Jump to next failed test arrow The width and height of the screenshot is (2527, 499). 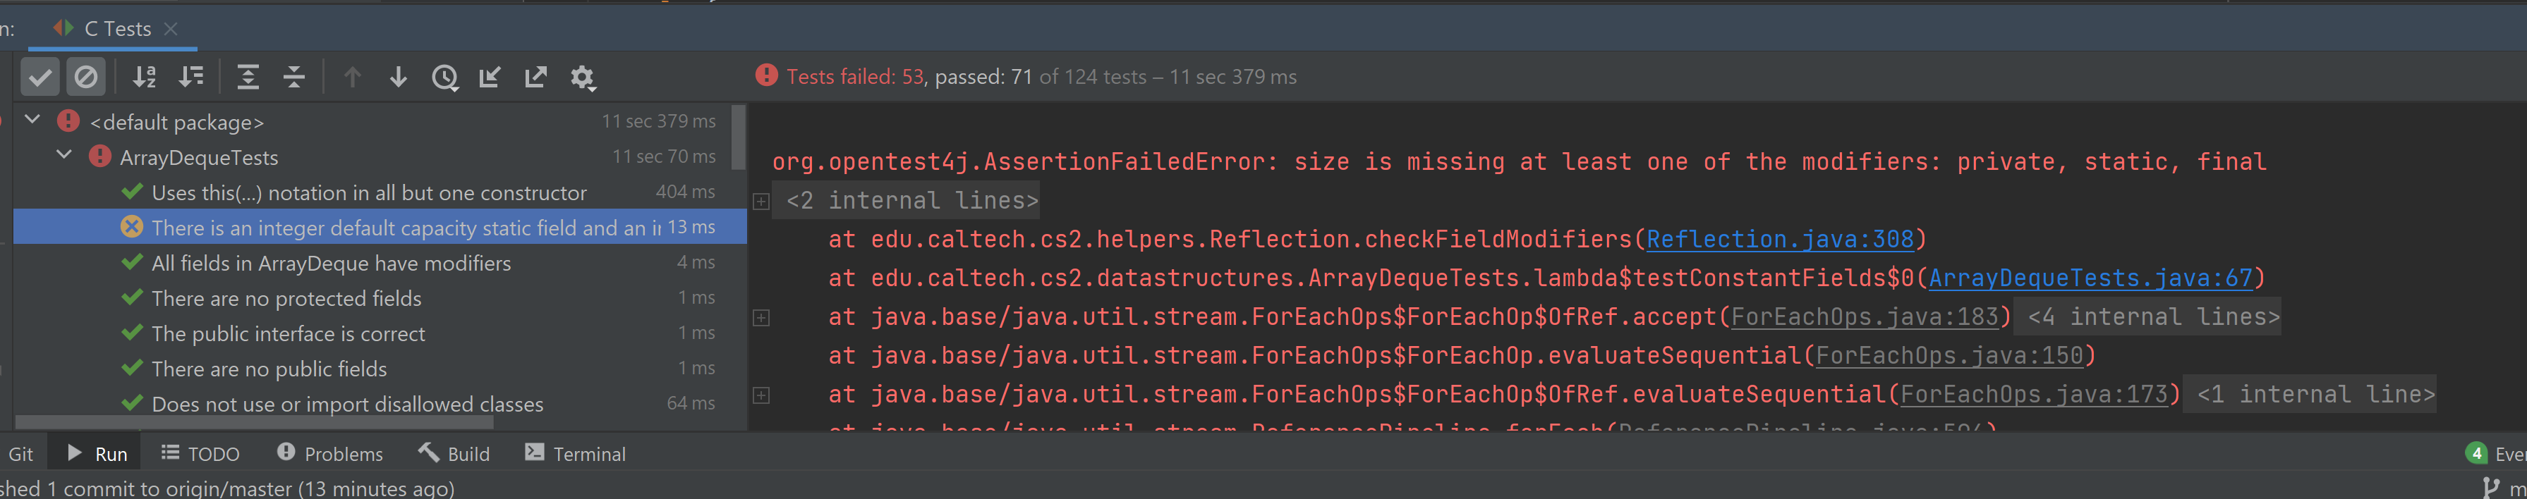coord(399,78)
